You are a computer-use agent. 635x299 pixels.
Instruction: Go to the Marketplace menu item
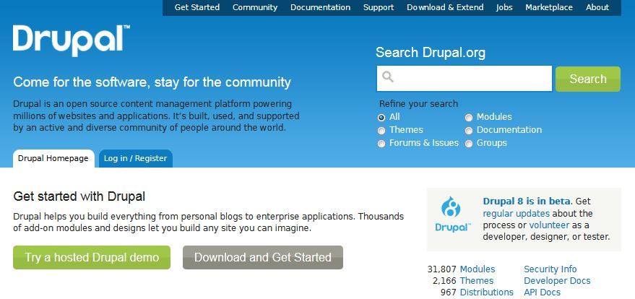tap(549, 7)
